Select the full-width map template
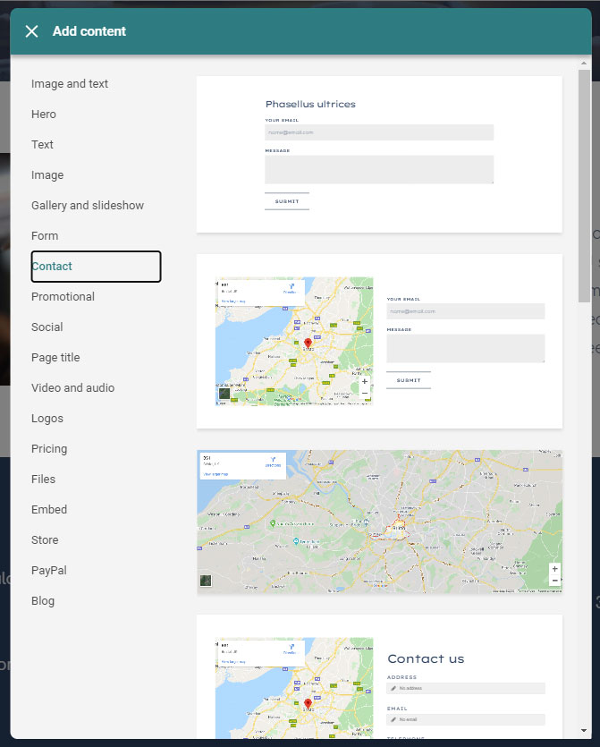600x747 pixels. (379, 522)
